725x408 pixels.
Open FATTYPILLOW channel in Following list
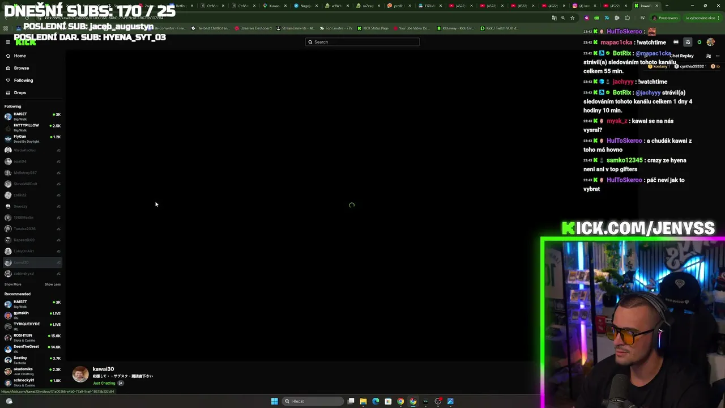pyautogui.click(x=32, y=127)
